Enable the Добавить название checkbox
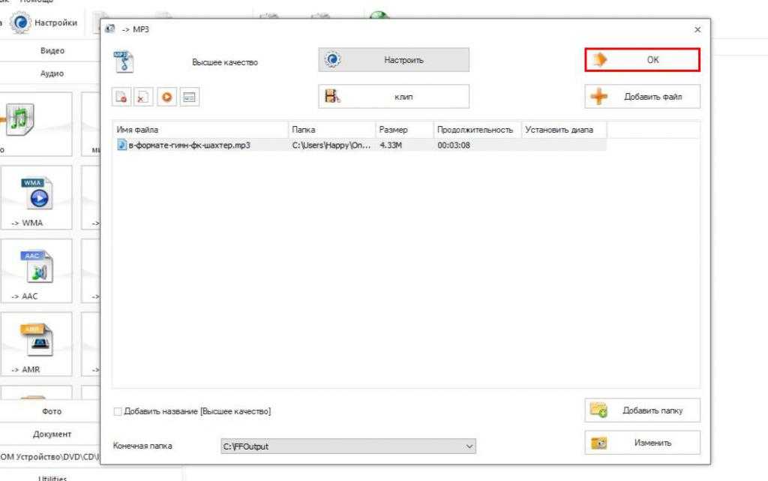768x481 pixels. (118, 411)
